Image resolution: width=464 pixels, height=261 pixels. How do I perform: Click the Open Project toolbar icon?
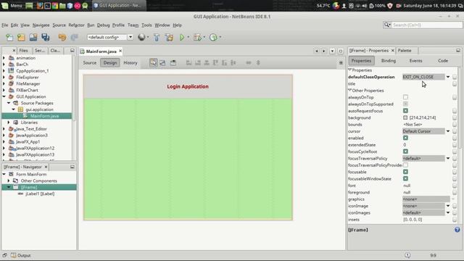33,37
